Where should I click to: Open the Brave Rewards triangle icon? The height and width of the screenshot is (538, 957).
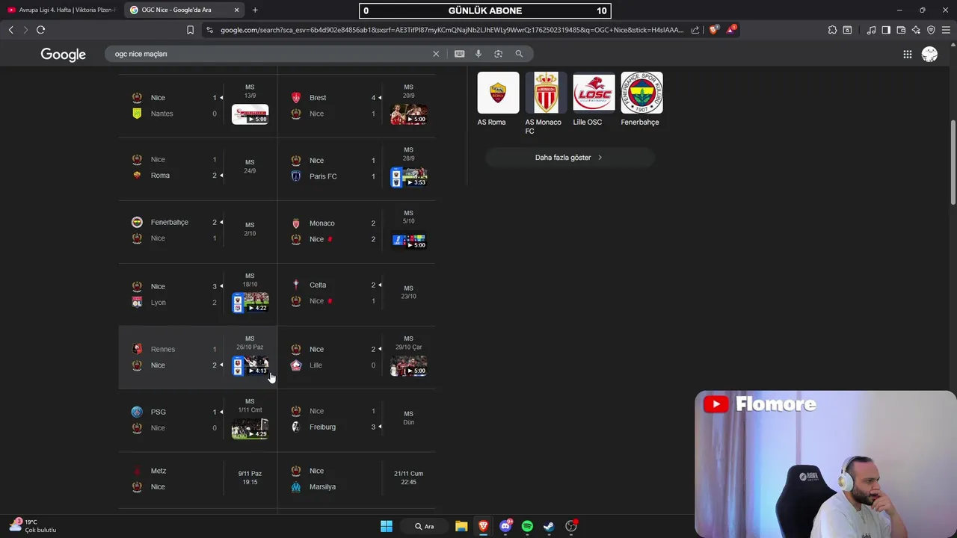(x=731, y=30)
